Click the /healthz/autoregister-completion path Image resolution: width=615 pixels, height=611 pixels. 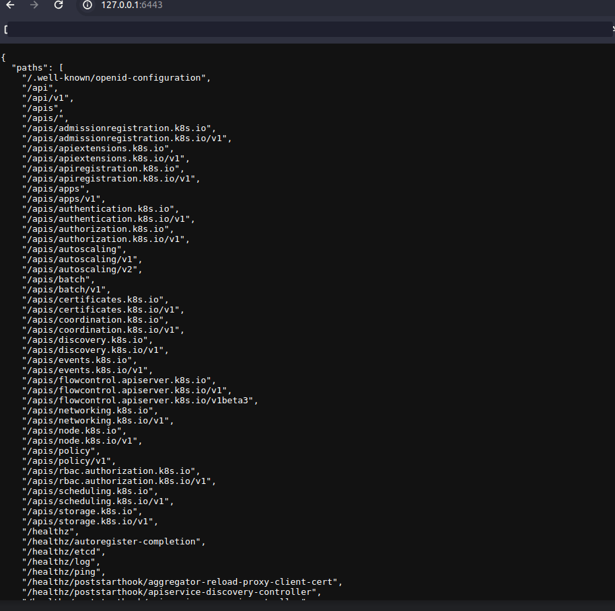coord(112,542)
